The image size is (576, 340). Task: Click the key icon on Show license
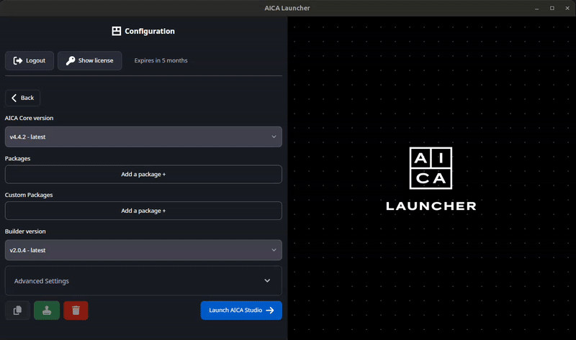point(71,60)
